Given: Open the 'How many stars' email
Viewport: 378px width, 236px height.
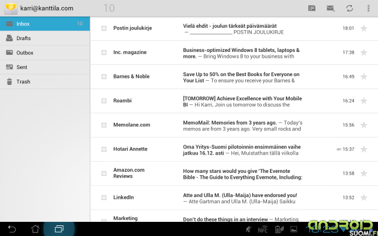Looking at the screenshot, I should point(234,173).
